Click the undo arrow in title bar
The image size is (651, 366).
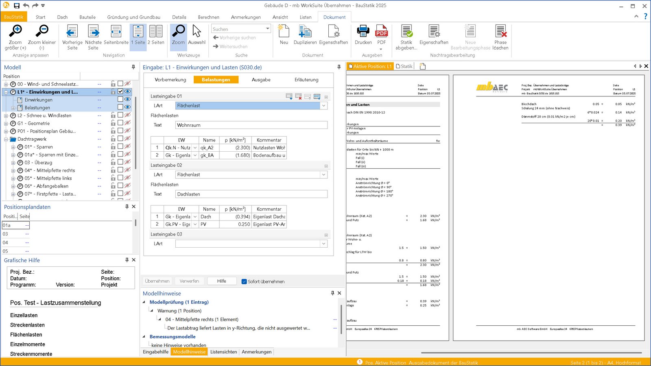pyautogui.click(x=26, y=6)
